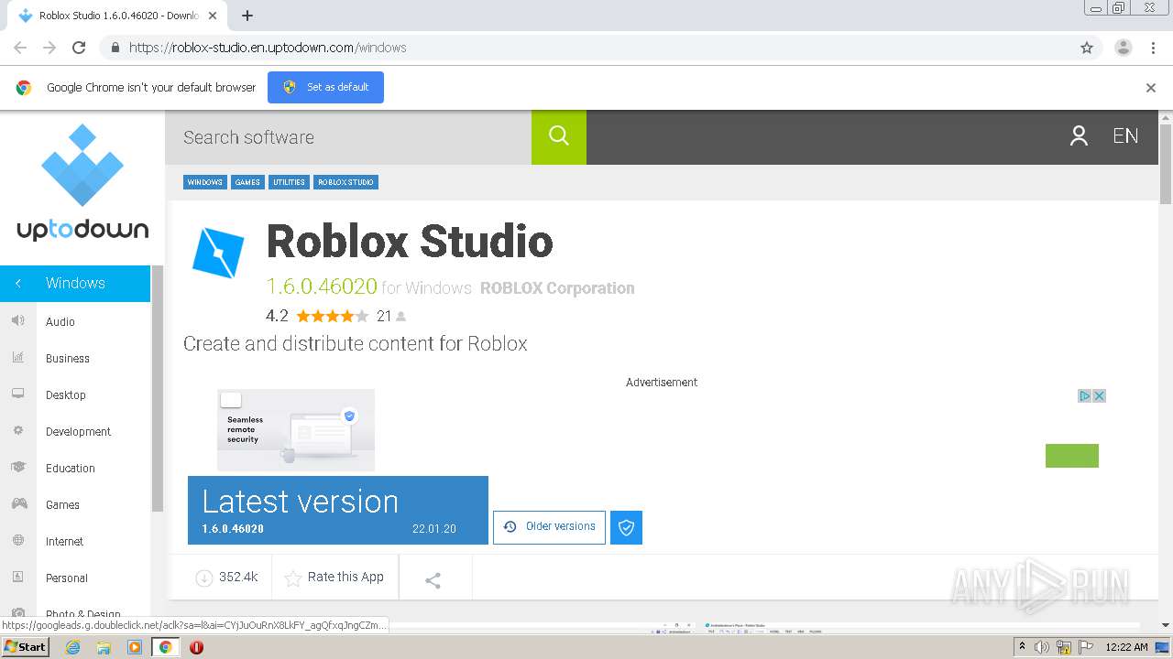The height and width of the screenshot is (659, 1173).
Task: Click Rate this App
Action: point(334,578)
